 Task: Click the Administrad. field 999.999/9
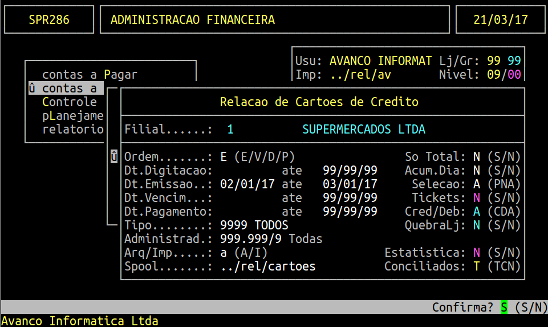coord(251,239)
